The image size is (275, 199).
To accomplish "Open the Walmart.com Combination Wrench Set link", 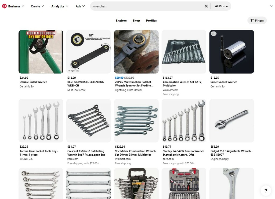I will coord(171,90).
